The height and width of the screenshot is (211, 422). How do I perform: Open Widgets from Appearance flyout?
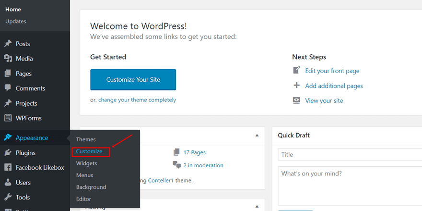click(86, 163)
